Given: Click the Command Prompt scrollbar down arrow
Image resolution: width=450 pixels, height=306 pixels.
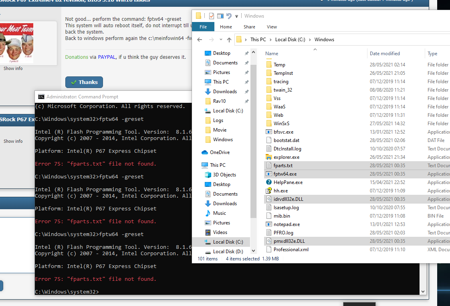Looking at the screenshot, I should (423, 292).
